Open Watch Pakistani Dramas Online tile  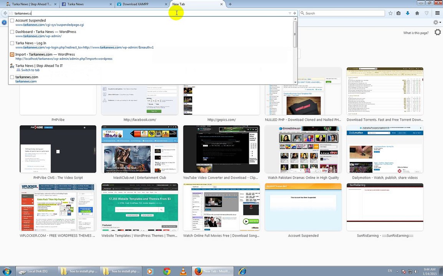coord(303,149)
